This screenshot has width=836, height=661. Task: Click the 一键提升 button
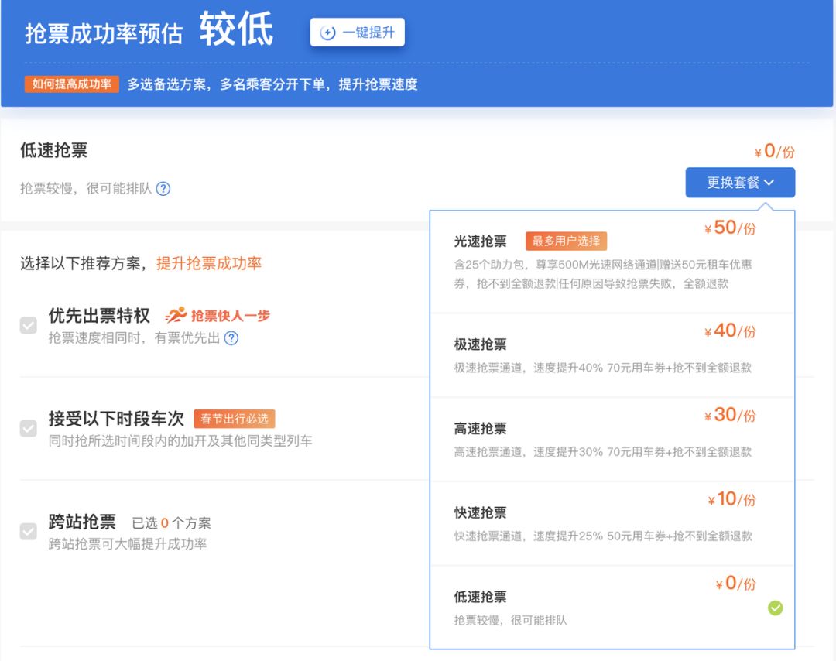coord(357,33)
